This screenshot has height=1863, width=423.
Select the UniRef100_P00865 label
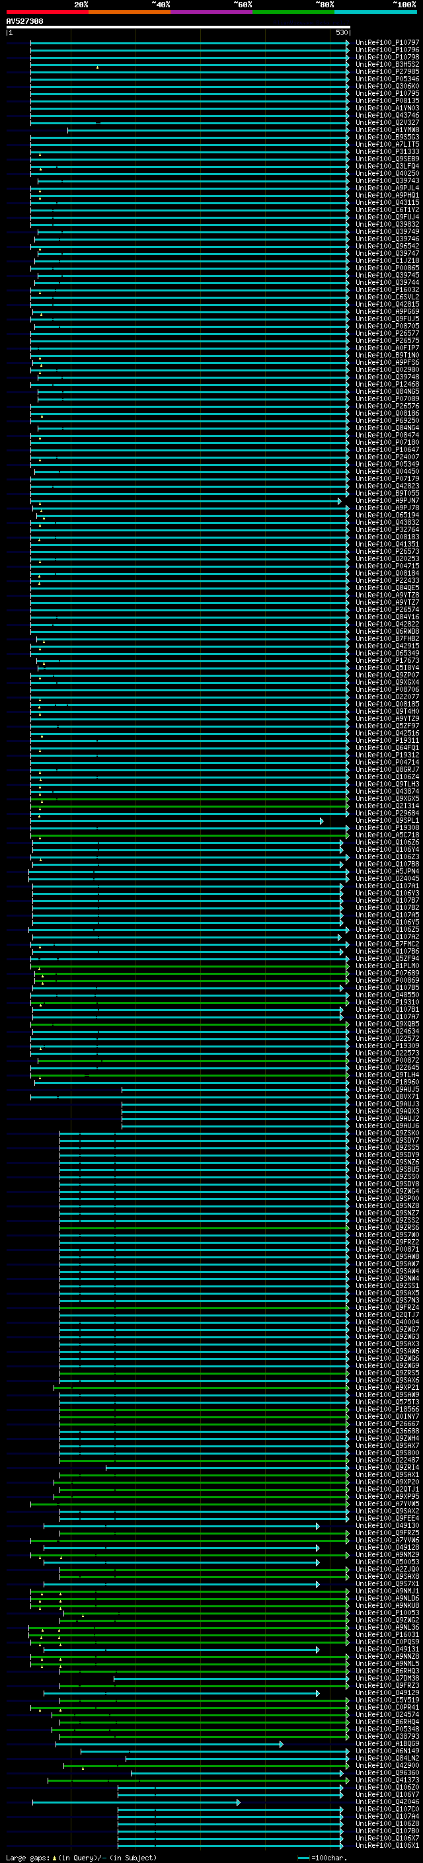tap(387, 268)
